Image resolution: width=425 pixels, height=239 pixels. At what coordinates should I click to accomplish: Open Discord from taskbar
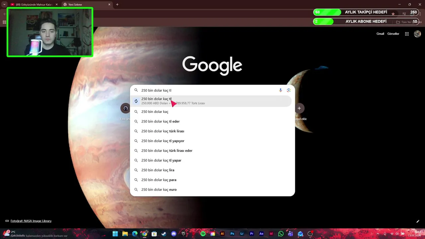coord(174,234)
